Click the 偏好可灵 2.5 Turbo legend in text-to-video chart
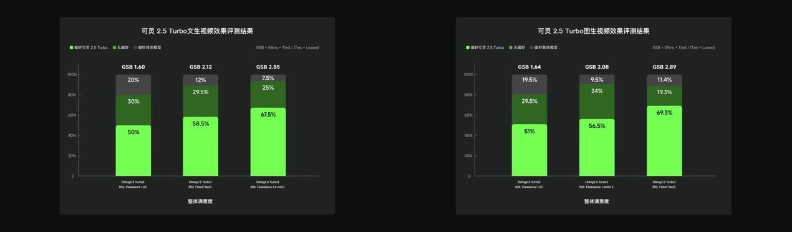The width and height of the screenshot is (792, 232). 89,47
